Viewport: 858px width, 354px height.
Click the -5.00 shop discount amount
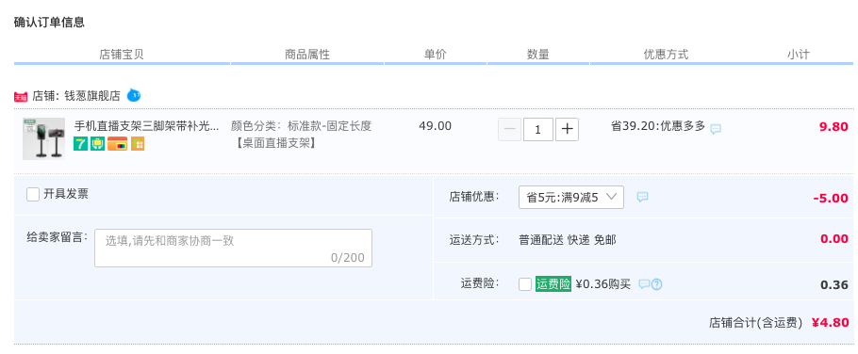pyautogui.click(x=831, y=199)
